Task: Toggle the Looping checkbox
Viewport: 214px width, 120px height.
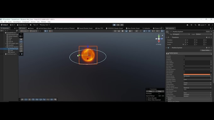Action: click(184, 58)
